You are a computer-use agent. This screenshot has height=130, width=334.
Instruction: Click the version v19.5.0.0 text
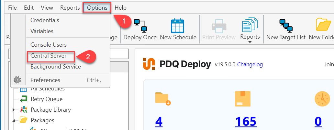click(x=225, y=64)
